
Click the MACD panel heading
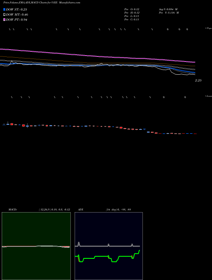(13, 210)
